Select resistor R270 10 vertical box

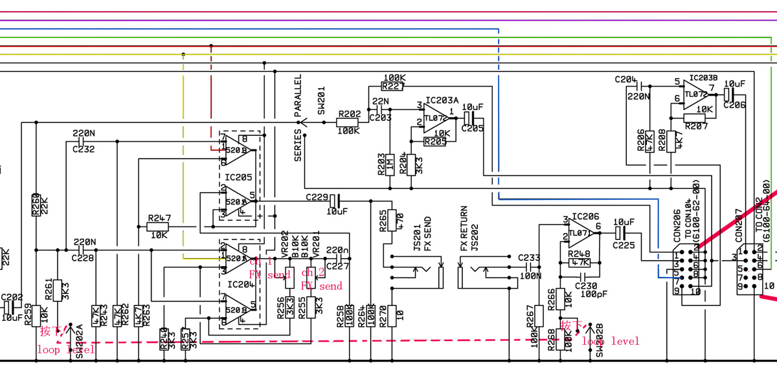tap(391, 317)
